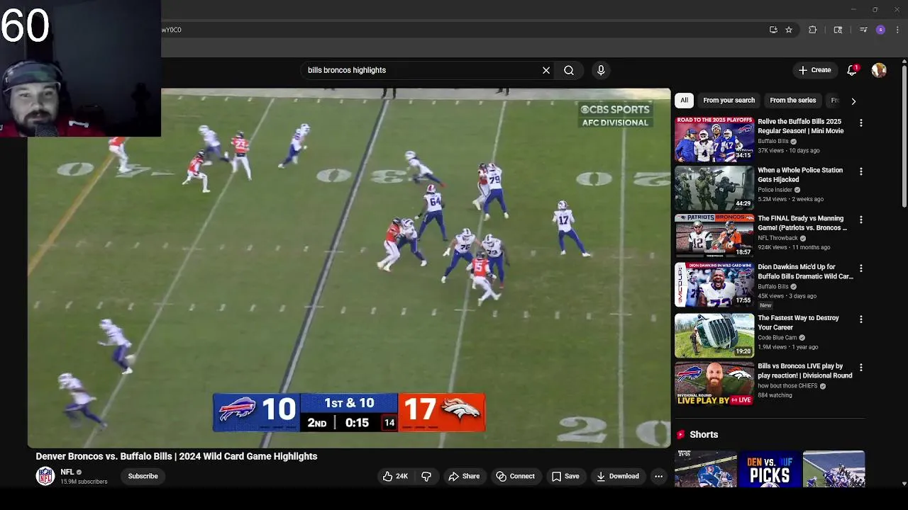Download the video
The width and height of the screenshot is (908, 510).
[618, 476]
